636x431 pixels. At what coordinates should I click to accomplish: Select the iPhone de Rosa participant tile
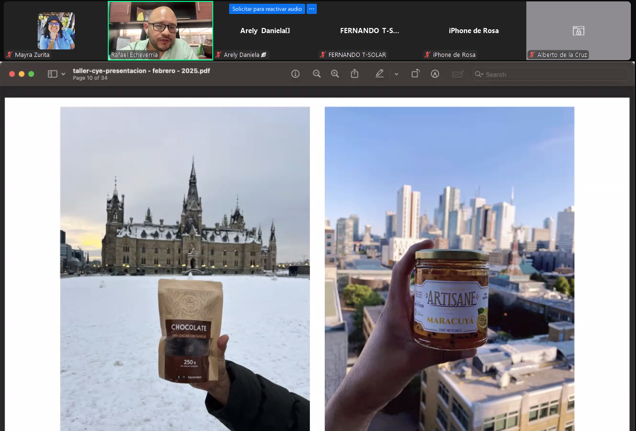(x=474, y=31)
